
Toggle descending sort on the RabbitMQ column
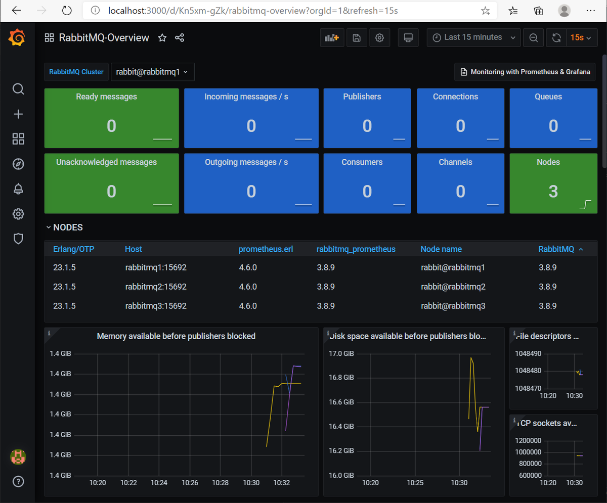click(x=557, y=249)
